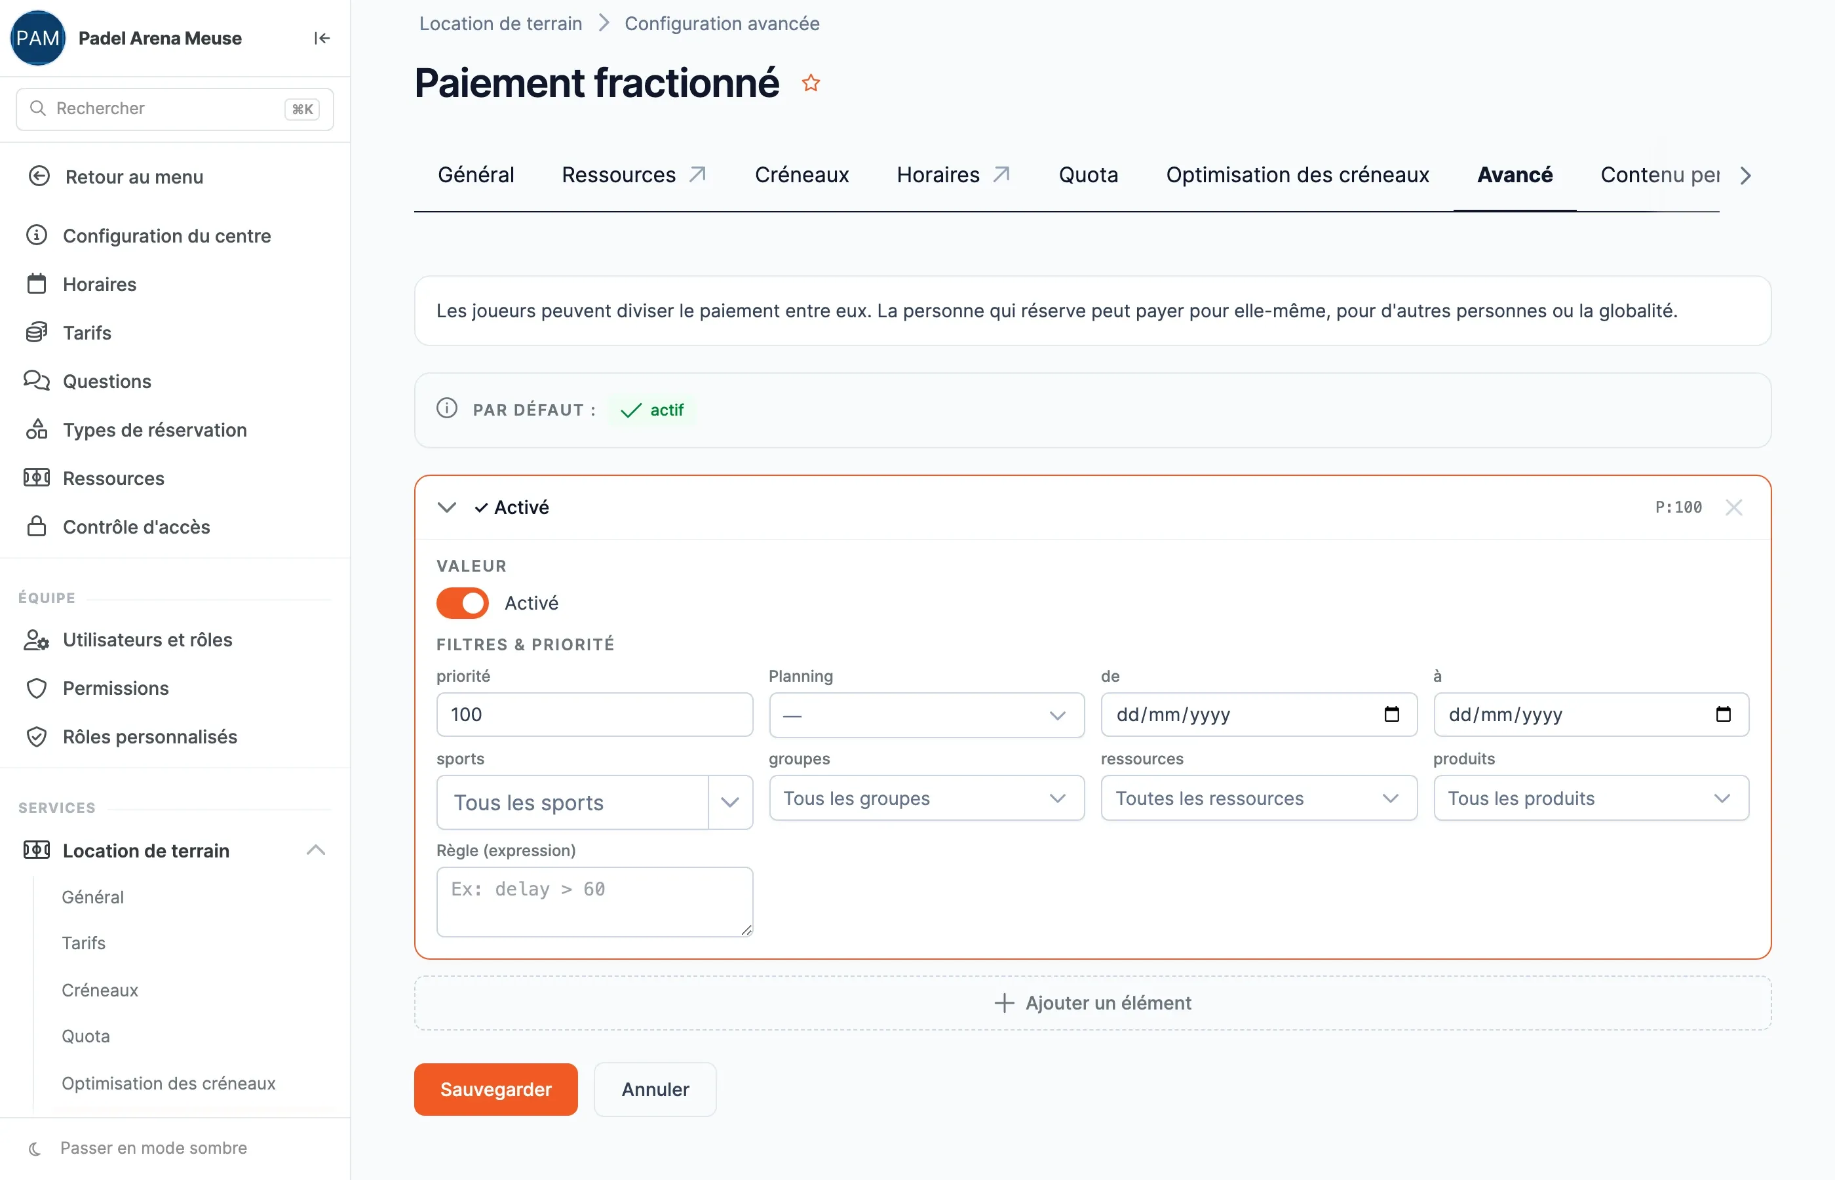
Task: Open Créneaux in the sidebar submenu
Action: (100, 990)
